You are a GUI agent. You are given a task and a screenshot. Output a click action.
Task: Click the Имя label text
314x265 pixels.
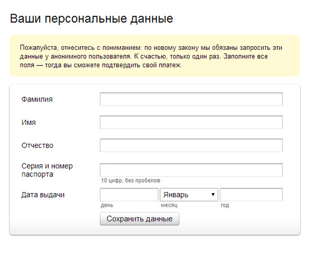click(29, 122)
